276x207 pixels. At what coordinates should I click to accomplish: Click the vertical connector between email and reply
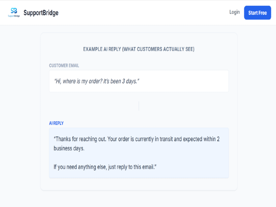coord(139,106)
